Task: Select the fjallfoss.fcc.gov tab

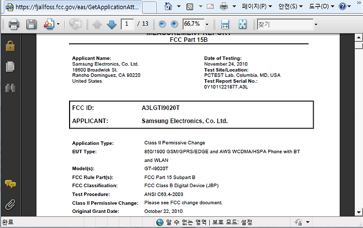Action: (x=73, y=7)
